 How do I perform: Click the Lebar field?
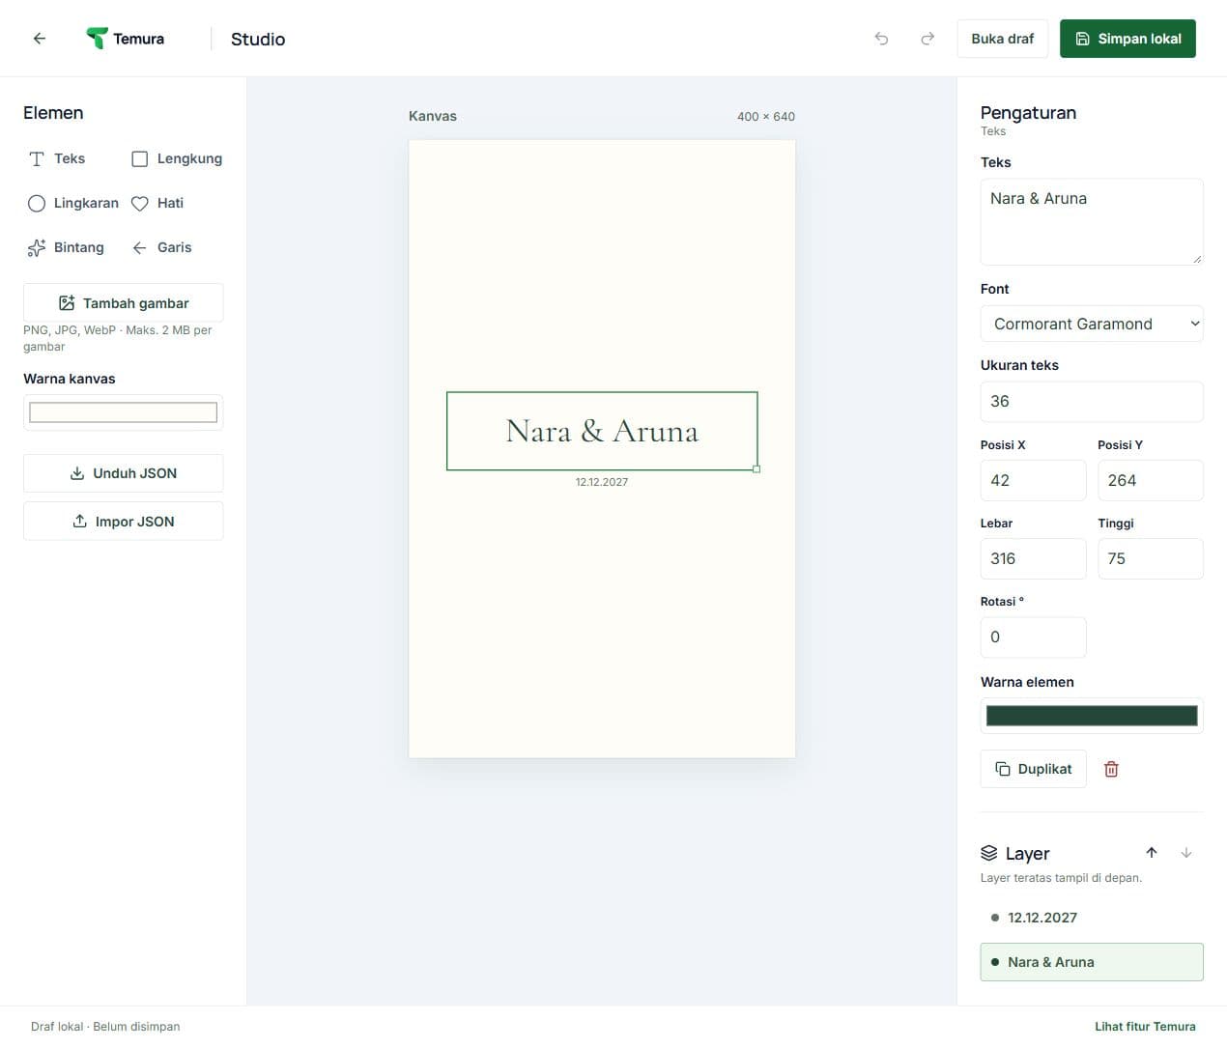1034,558
